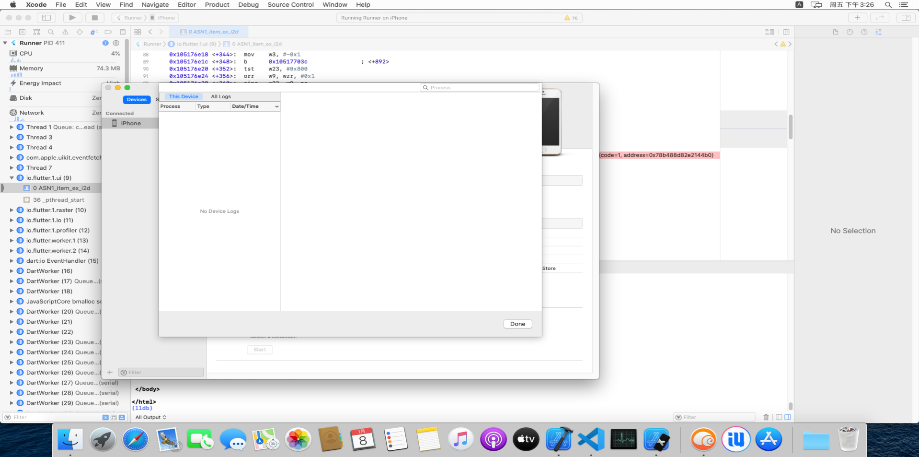Screen dimensions: 919x457
Task: Collapse the io.flutter.1.ui (9) thread
Action: (x=12, y=178)
